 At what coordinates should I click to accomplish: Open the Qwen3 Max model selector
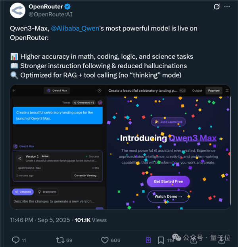pyautogui.click(x=57, y=91)
